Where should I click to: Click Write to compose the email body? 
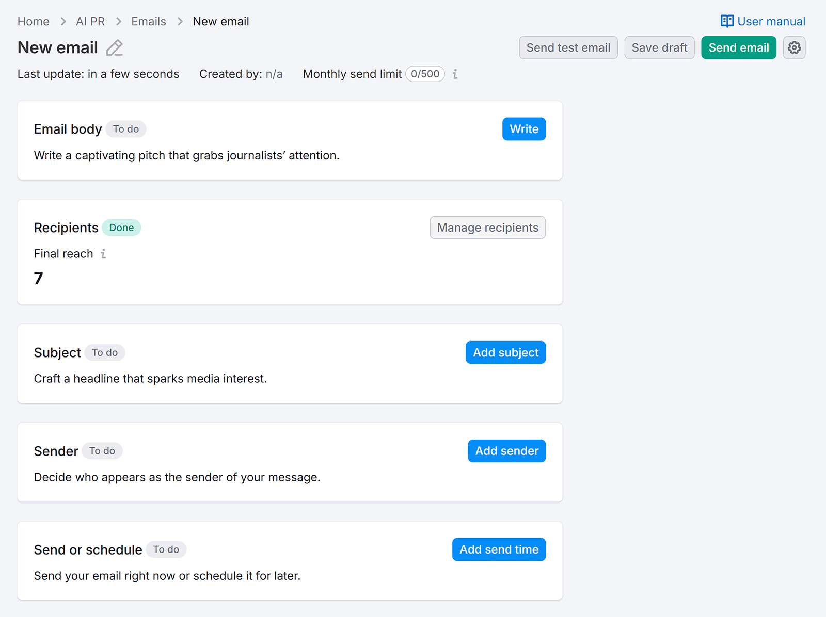[x=523, y=129]
